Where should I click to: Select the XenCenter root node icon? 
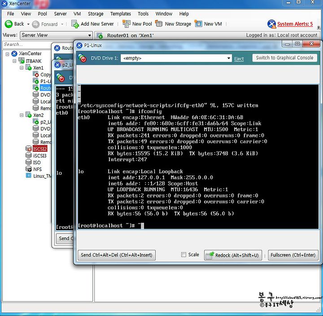[14, 54]
